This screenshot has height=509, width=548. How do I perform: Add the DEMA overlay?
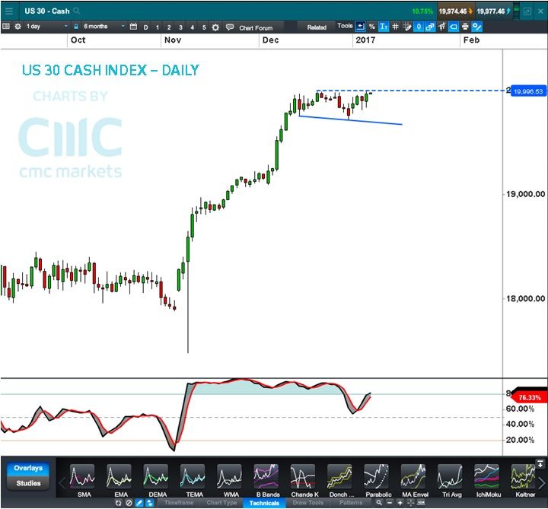click(156, 480)
